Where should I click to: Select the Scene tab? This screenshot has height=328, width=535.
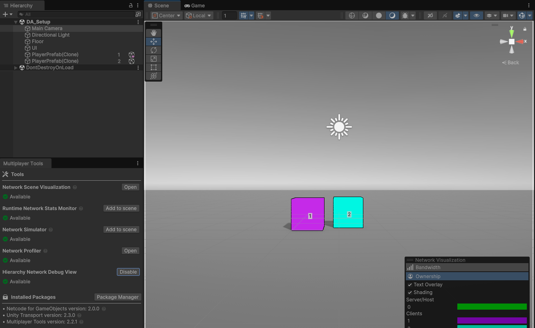pyautogui.click(x=162, y=6)
